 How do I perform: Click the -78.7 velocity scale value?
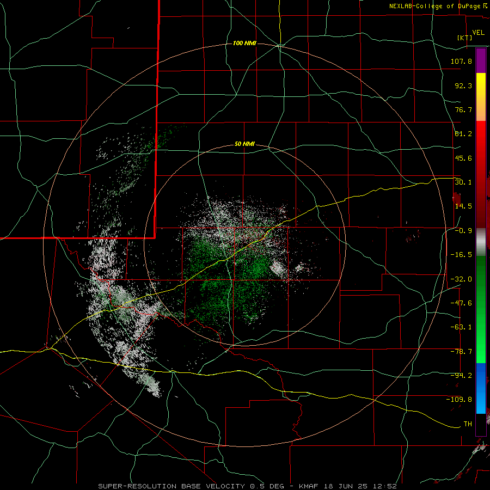[461, 352]
